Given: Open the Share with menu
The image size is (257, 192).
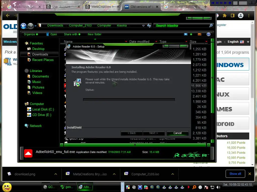Looking at the screenshot, I should 72,34.
